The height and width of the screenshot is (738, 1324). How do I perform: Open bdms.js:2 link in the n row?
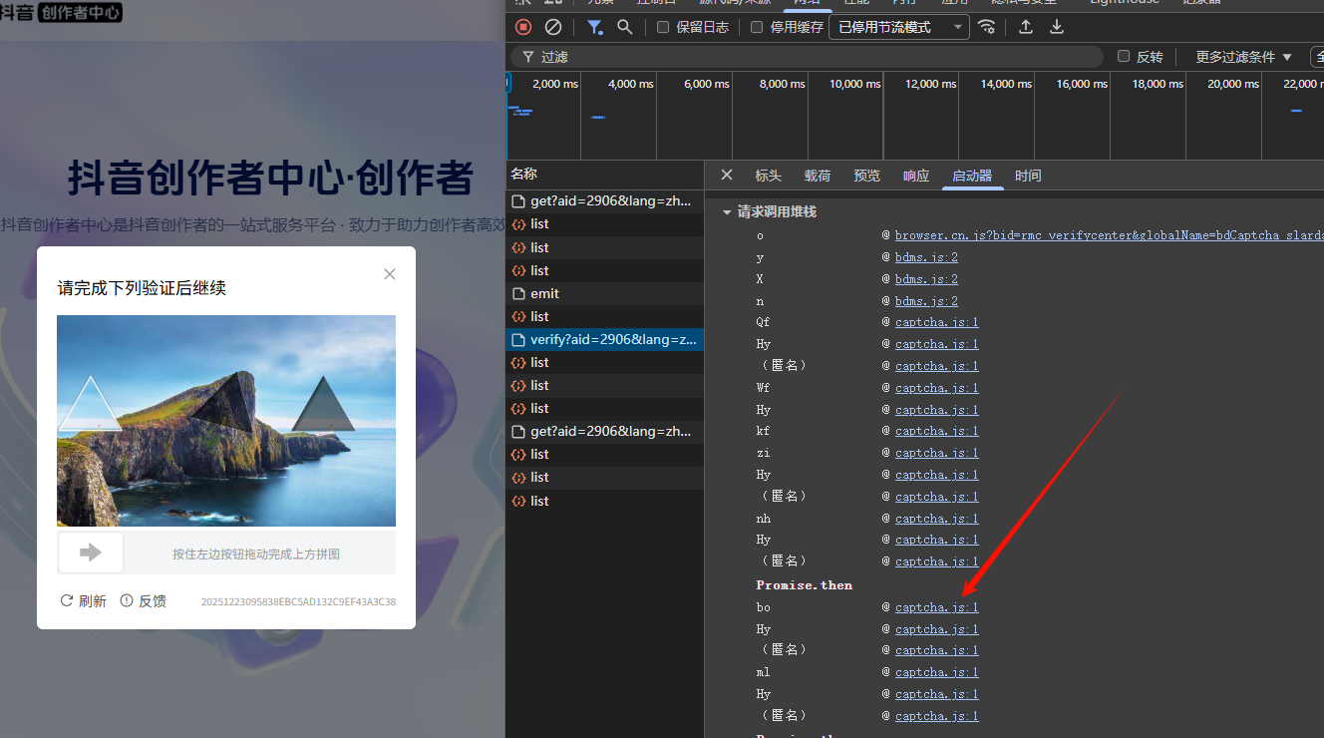(926, 301)
